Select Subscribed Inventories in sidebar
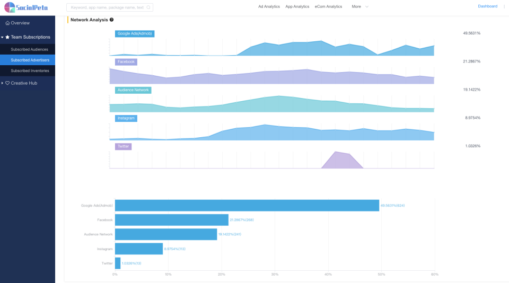Viewport: 509px width, 283px height. pos(28,71)
